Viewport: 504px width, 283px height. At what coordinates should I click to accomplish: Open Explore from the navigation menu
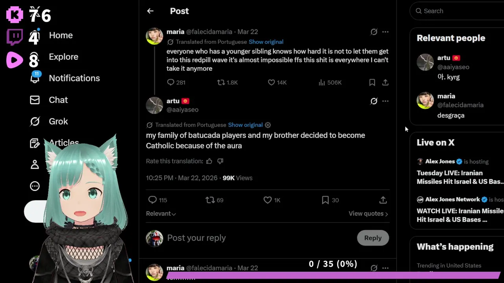63,57
